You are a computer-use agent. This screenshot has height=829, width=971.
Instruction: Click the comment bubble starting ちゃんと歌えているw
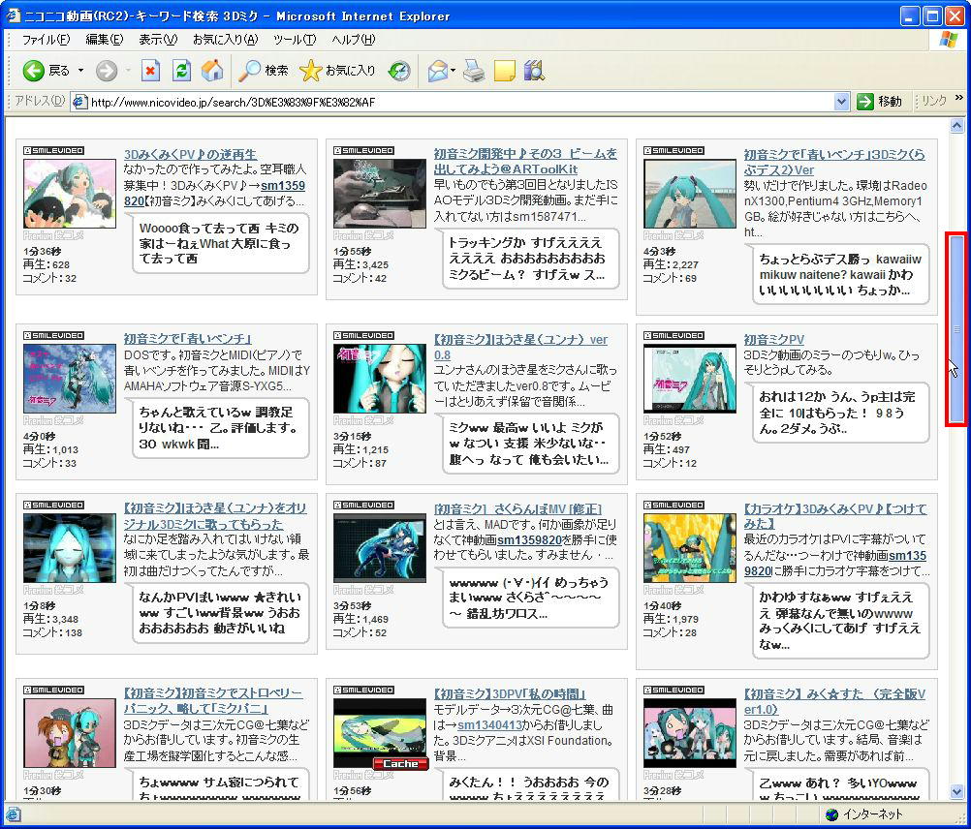pyautogui.click(x=220, y=428)
